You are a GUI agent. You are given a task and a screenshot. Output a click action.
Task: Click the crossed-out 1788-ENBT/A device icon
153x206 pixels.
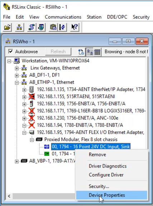coord(32,125)
